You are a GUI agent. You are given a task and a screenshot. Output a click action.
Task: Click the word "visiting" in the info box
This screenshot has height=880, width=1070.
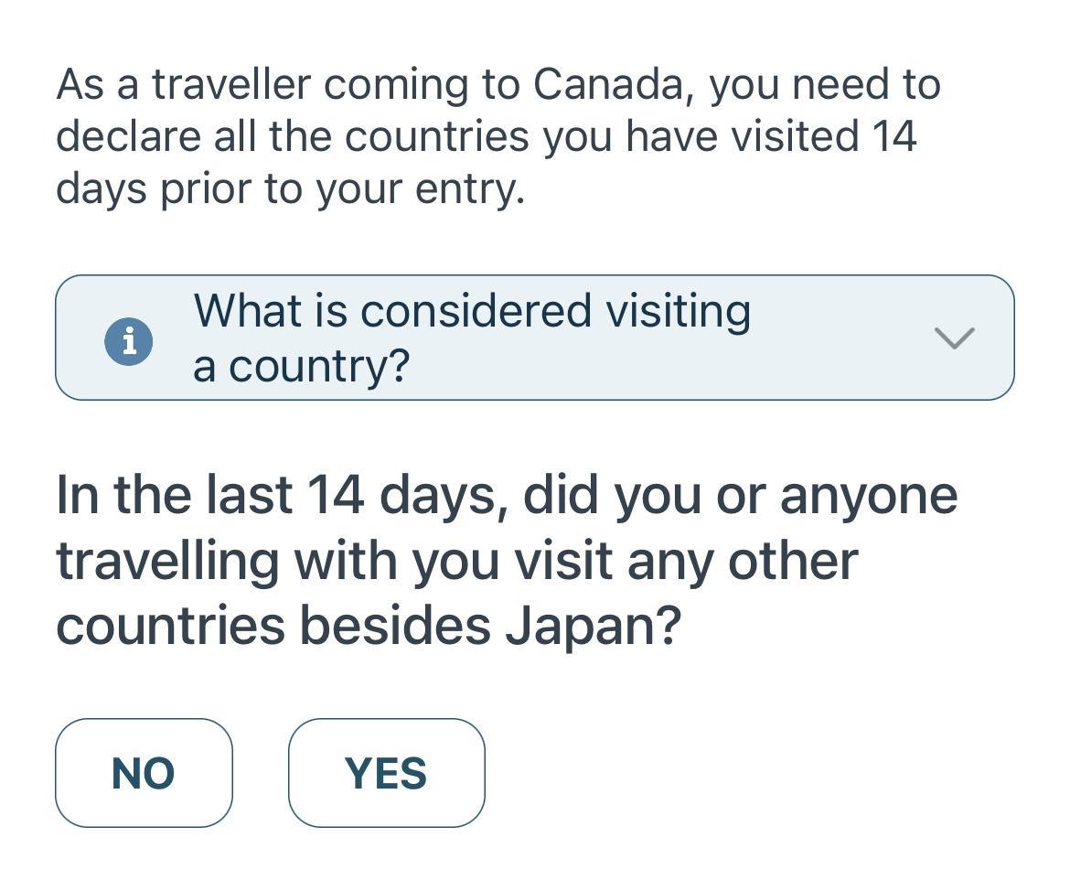(679, 312)
